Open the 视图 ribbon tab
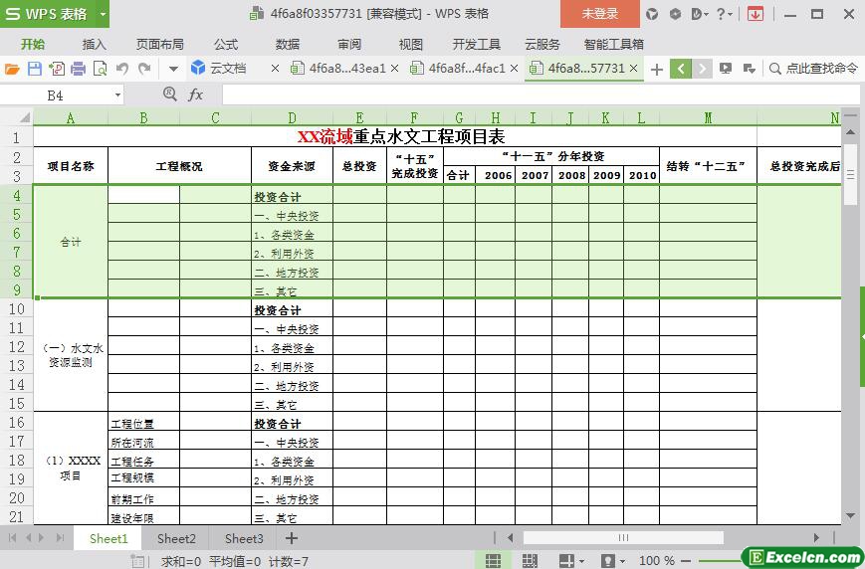 pyautogui.click(x=410, y=44)
